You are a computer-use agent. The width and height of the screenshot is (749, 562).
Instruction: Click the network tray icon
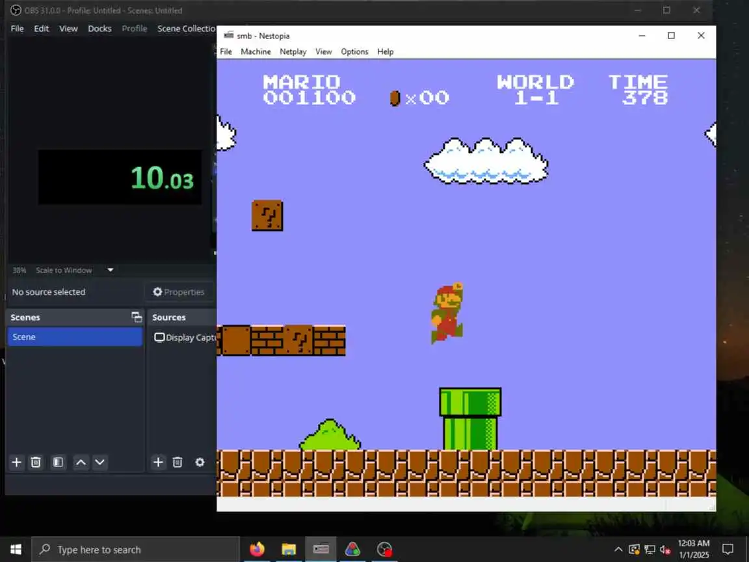click(x=650, y=550)
